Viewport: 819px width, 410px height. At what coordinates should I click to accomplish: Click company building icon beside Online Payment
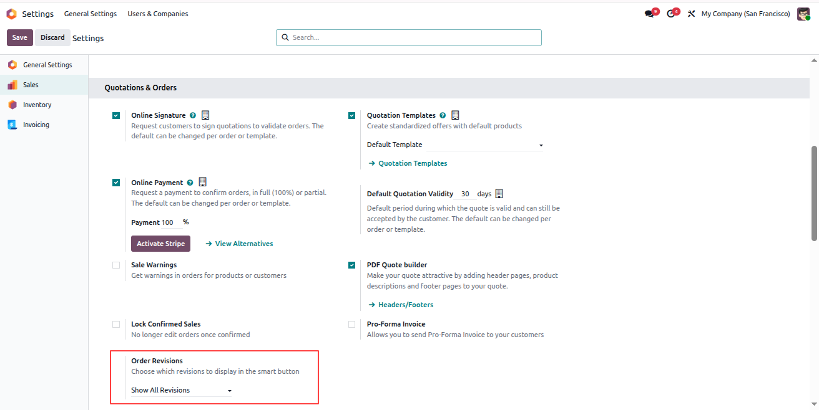pyautogui.click(x=202, y=182)
